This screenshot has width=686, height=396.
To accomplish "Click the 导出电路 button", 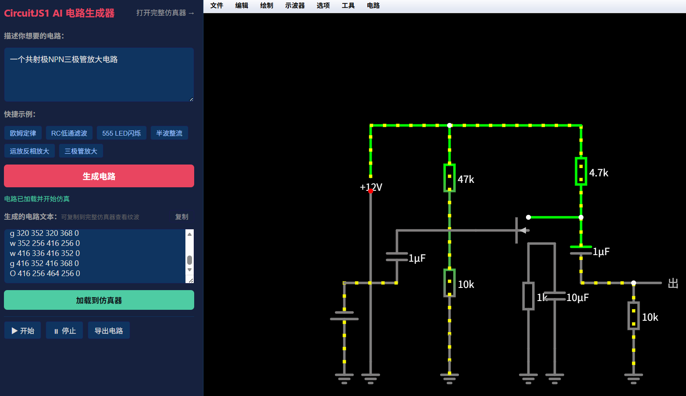I will [x=109, y=330].
